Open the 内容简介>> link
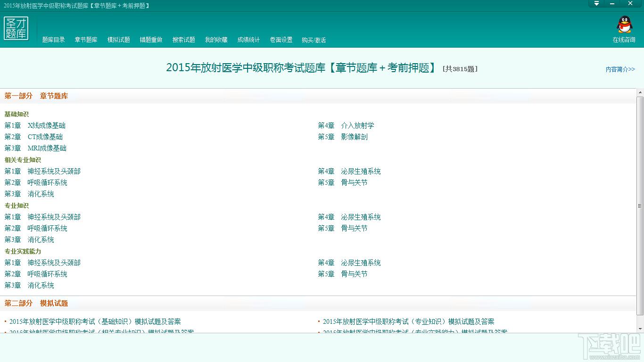The height and width of the screenshot is (362, 644). click(620, 69)
